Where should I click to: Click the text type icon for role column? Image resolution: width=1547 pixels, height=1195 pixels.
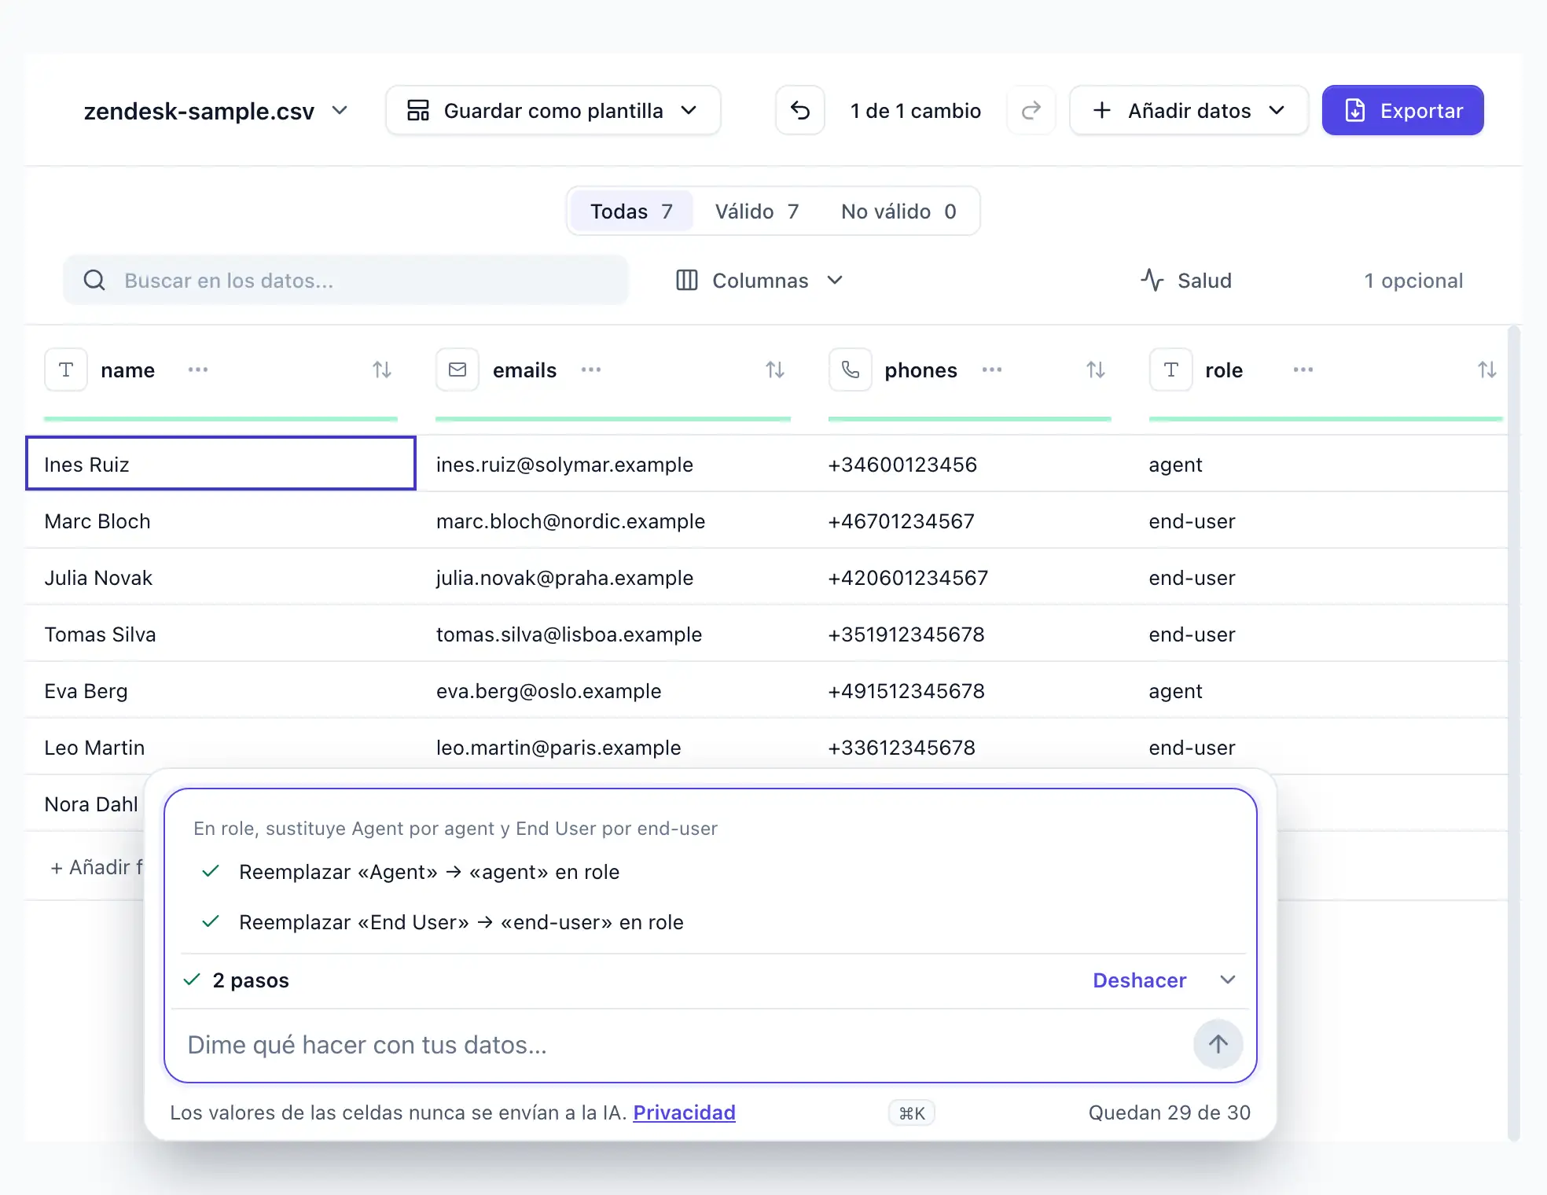click(1171, 370)
